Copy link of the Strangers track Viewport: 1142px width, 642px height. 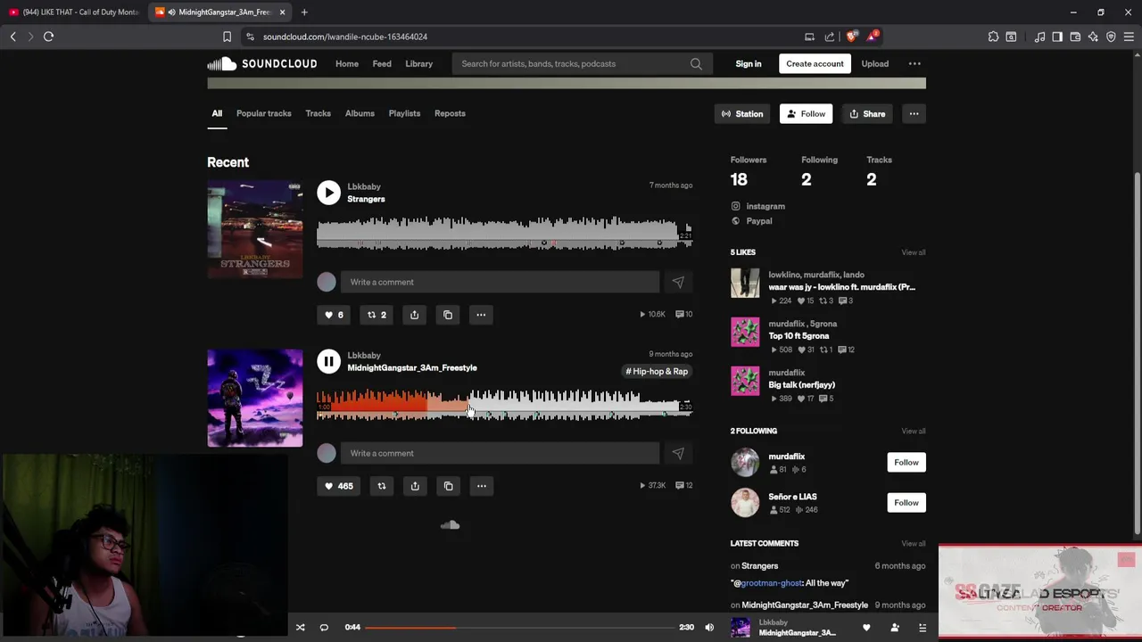tap(448, 315)
